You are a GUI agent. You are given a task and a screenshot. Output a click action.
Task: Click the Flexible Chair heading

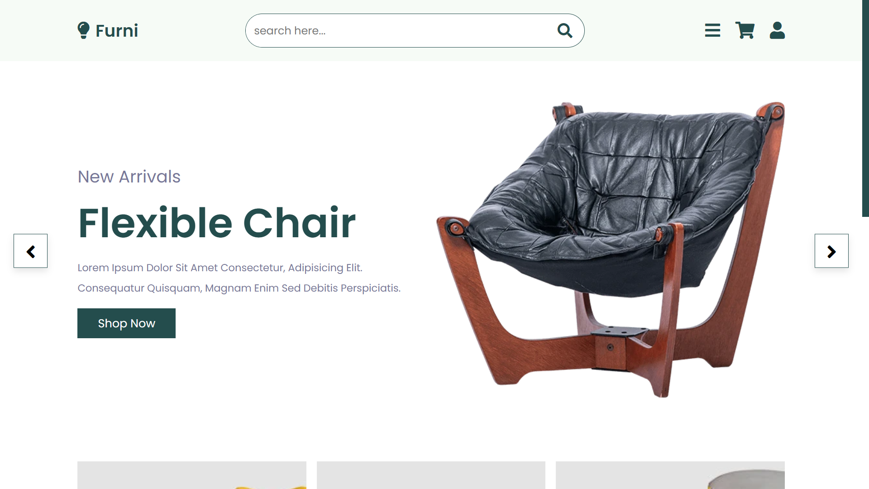click(217, 223)
